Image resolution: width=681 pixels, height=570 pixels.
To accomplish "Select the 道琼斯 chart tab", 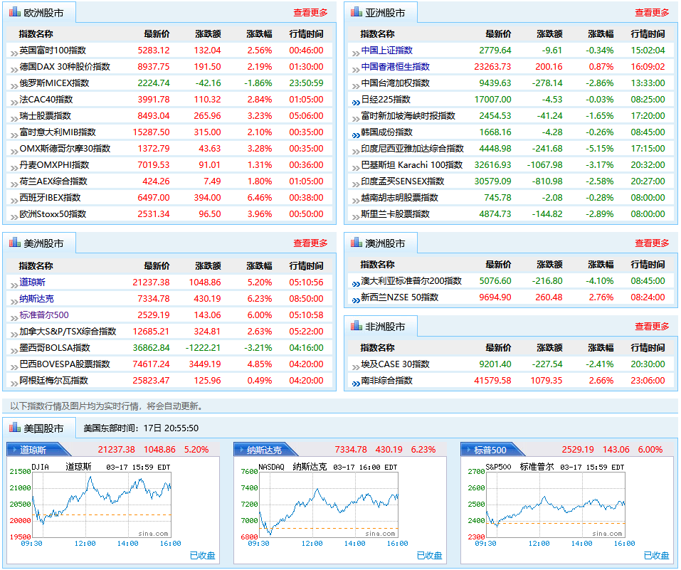I will [33, 450].
